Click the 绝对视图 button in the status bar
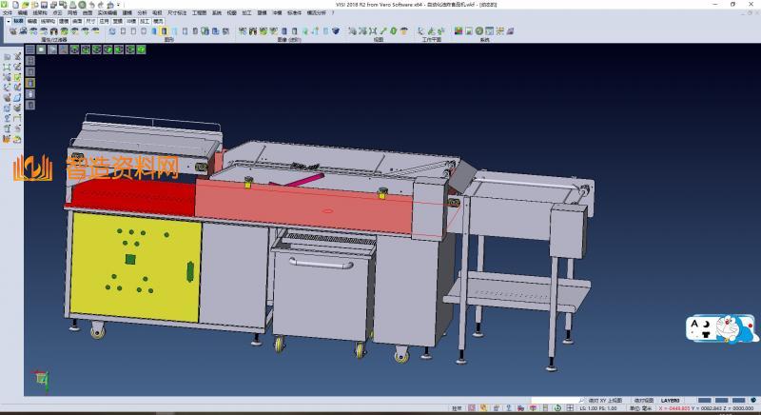This screenshot has width=761, height=415. 644,400
